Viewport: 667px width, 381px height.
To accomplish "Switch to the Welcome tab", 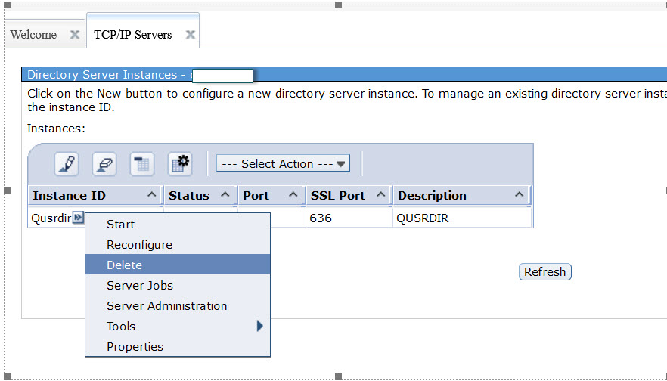I will [34, 35].
